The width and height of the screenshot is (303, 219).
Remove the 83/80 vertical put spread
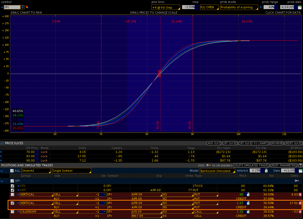point(300,203)
